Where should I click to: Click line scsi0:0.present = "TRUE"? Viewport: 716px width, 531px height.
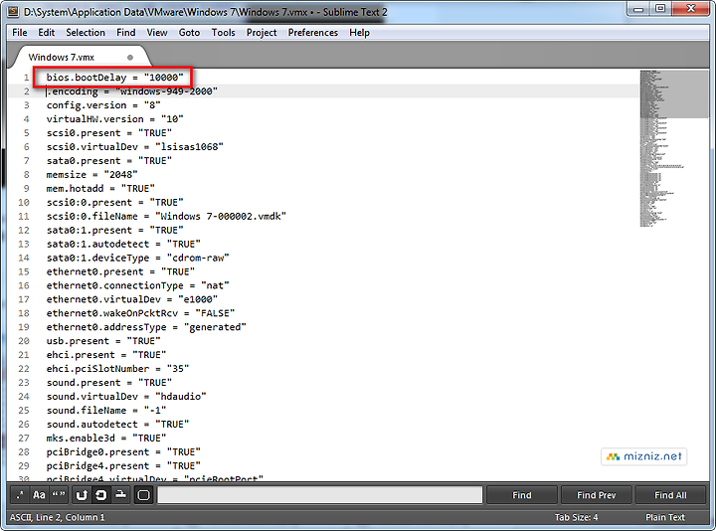coord(114,202)
